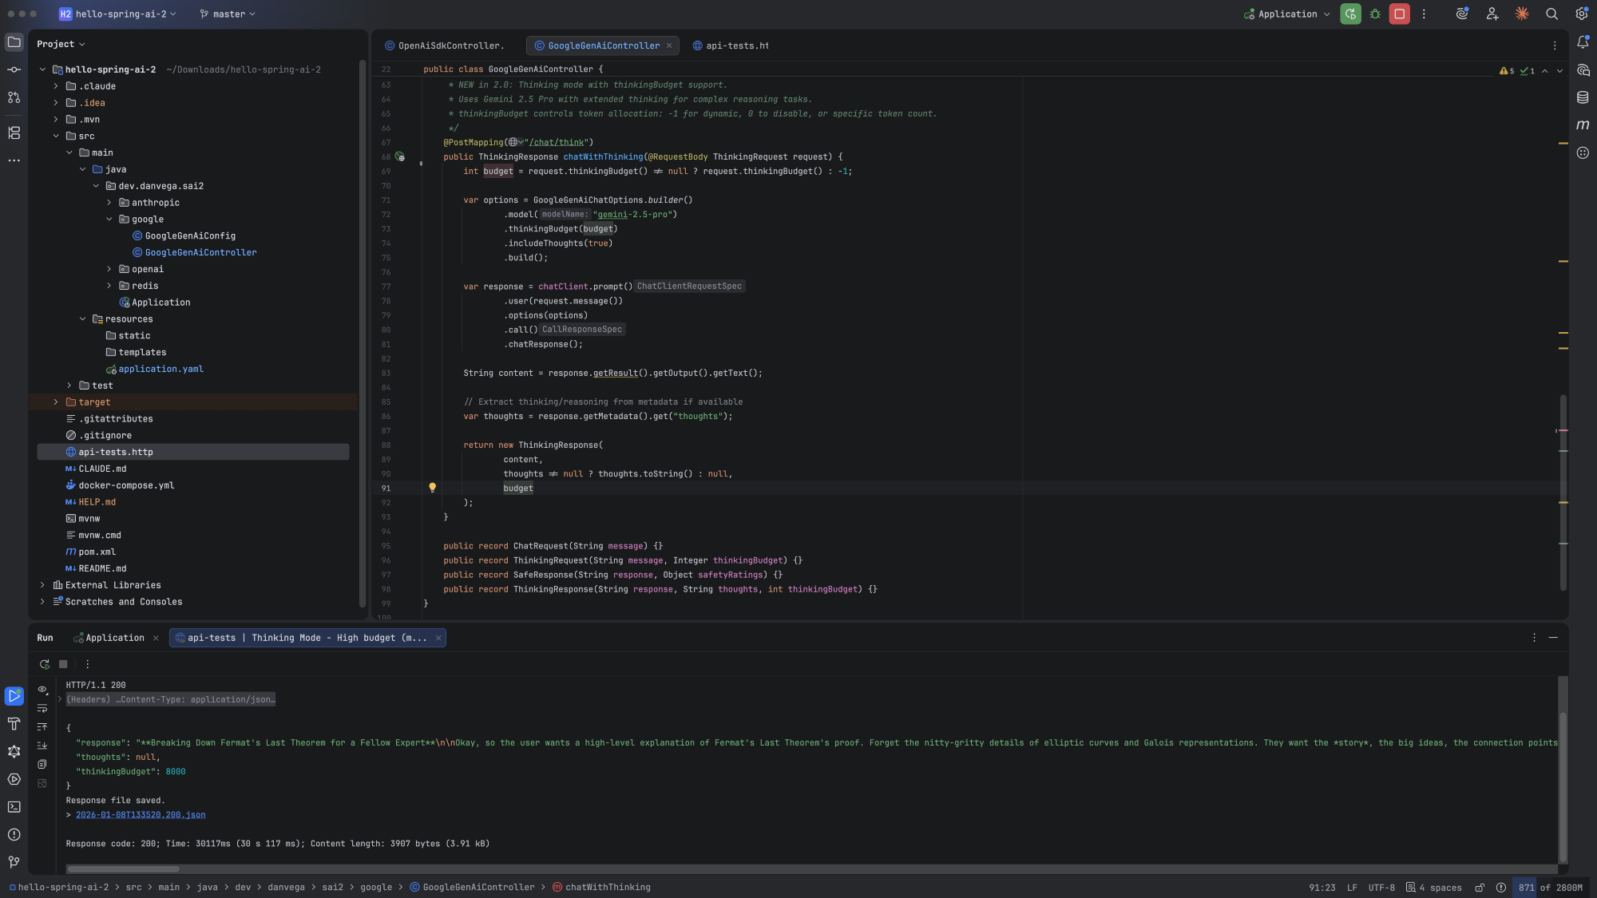Viewport: 1597px width, 898px height.
Task: Open the master branch dropdown
Action: 228,14
